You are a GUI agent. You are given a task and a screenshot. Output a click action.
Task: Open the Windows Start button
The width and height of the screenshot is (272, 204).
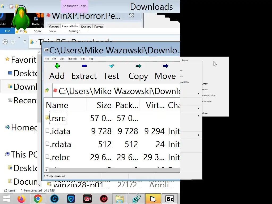(7, 199)
